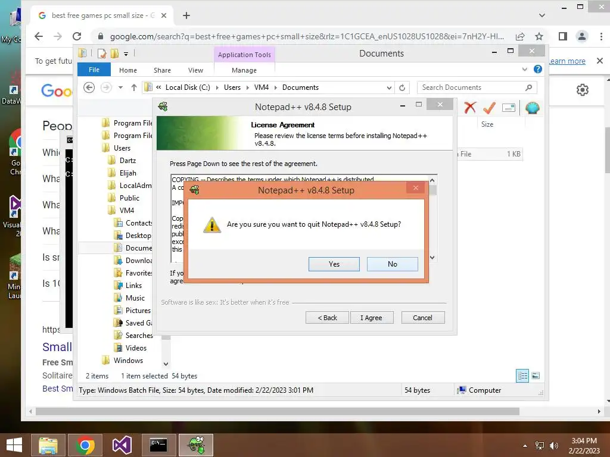The height and width of the screenshot is (457, 610).
Task: Click the Search Documents field
Action: pos(477,87)
